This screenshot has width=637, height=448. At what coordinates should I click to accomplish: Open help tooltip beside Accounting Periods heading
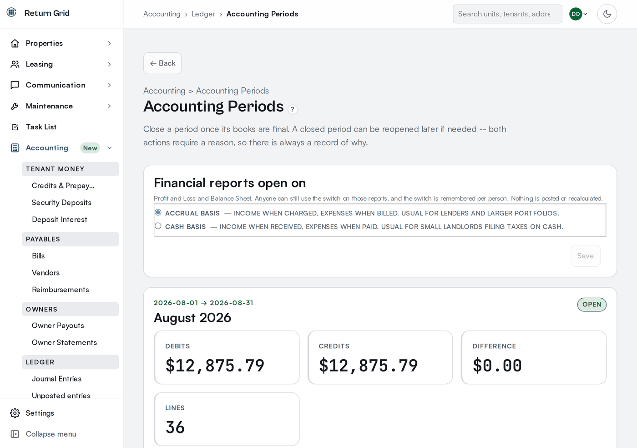point(293,109)
